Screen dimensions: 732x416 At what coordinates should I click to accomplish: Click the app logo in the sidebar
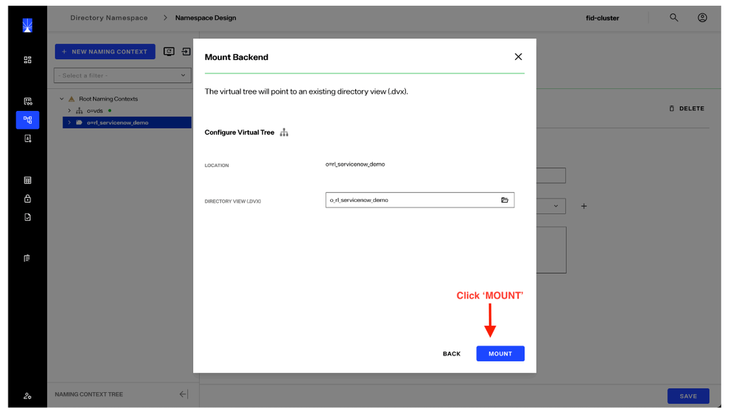click(x=27, y=25)
